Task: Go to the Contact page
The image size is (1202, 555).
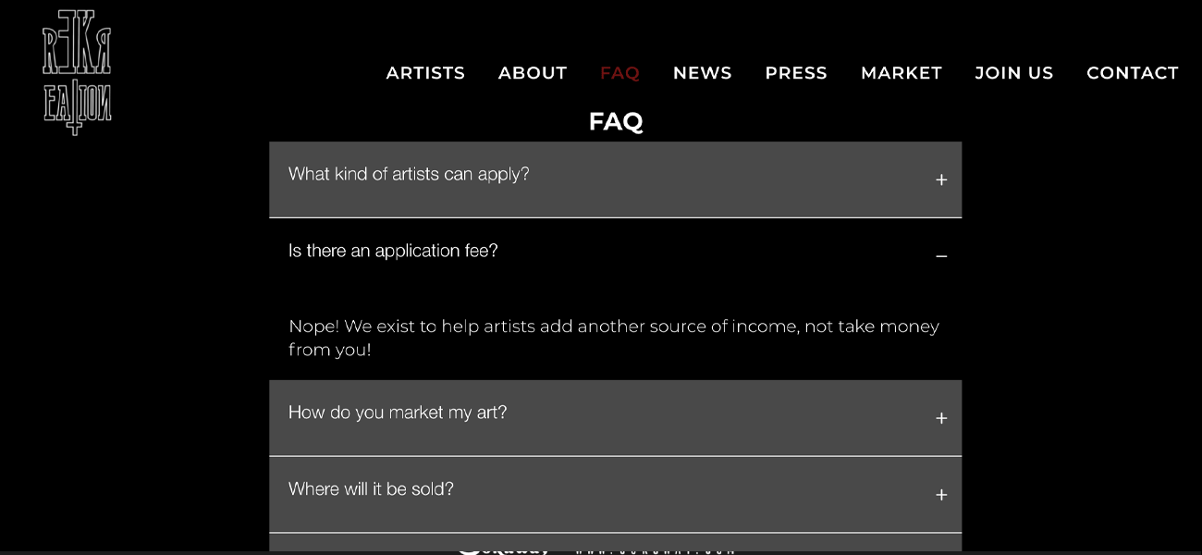Action: click(1133, 73)
